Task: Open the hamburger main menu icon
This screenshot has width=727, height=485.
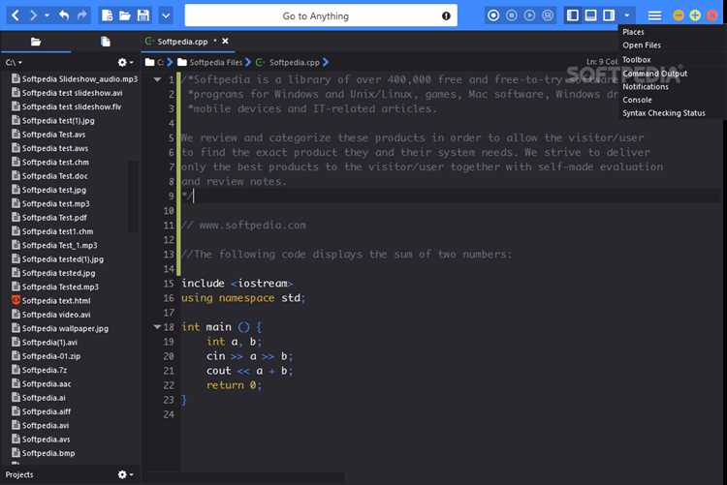Action: click(x=654, y=15)
